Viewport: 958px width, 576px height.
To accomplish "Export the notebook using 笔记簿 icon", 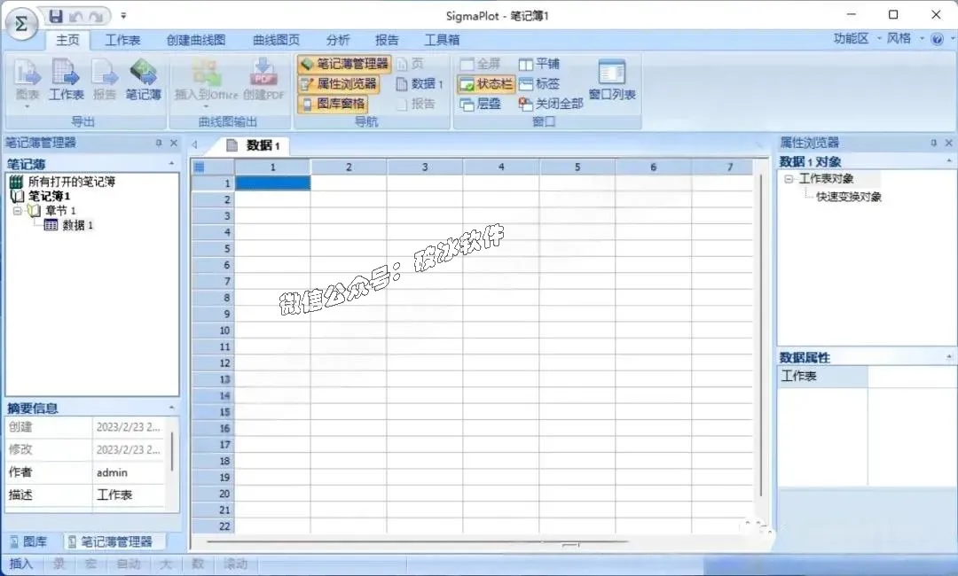I will (x=143, y=80).
